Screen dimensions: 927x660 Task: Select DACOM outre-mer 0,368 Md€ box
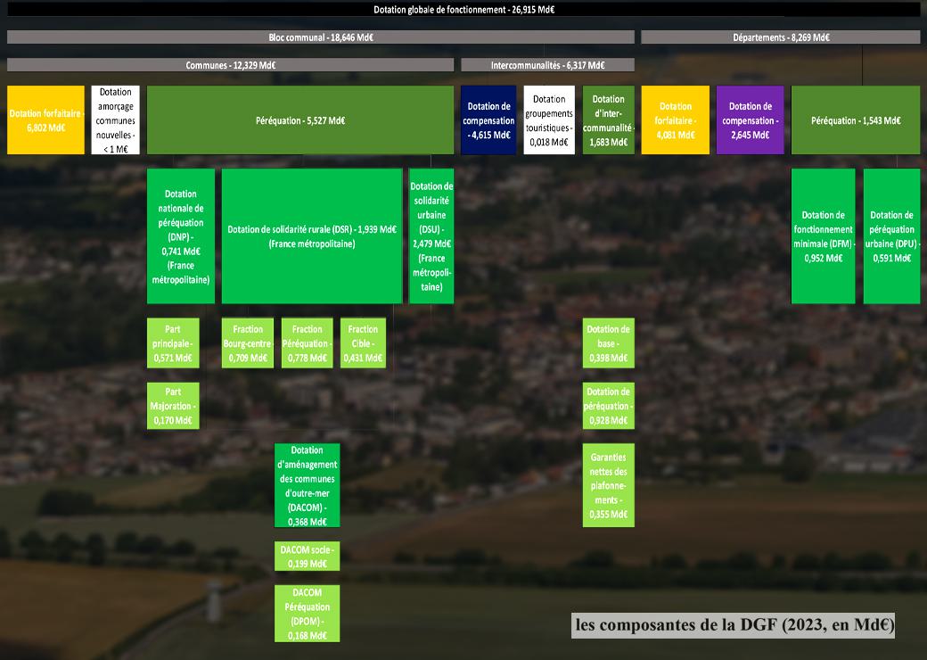click(x=307, y=485)
